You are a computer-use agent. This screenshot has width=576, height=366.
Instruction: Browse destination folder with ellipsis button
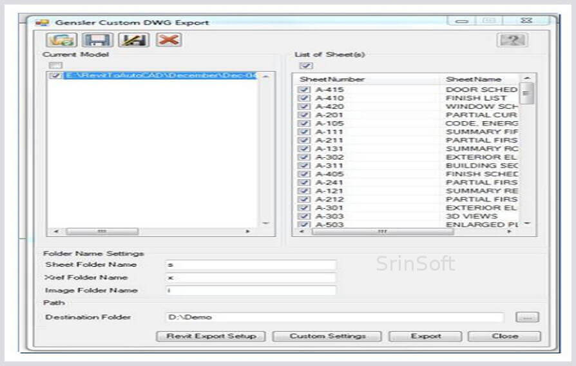coord(528,317)
